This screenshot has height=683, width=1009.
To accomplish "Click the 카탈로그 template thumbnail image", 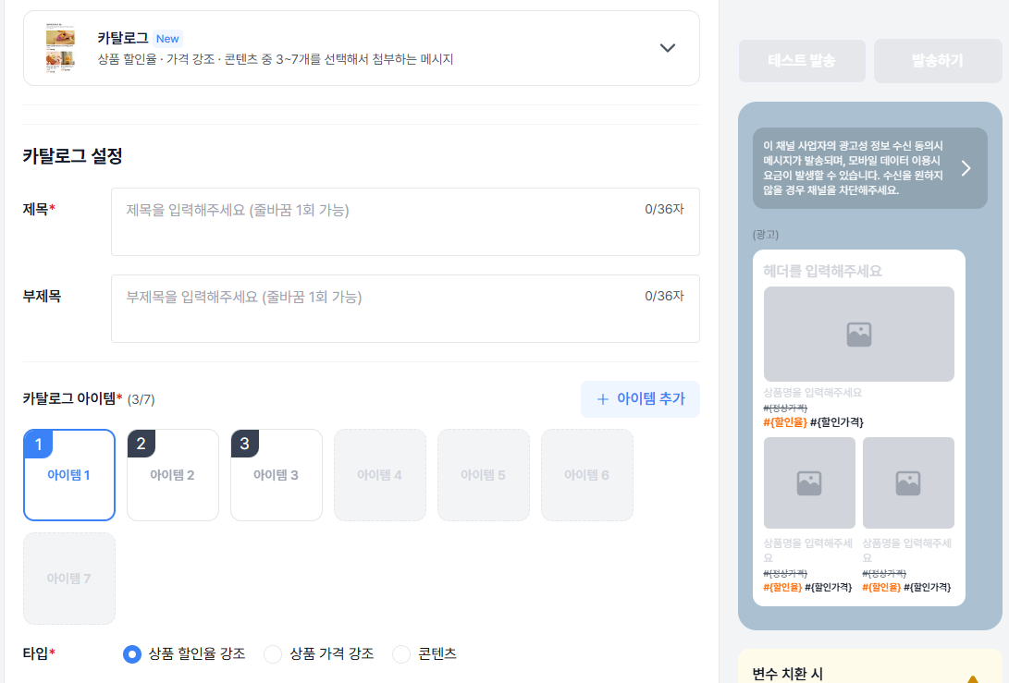I will (x=60, y=48).
